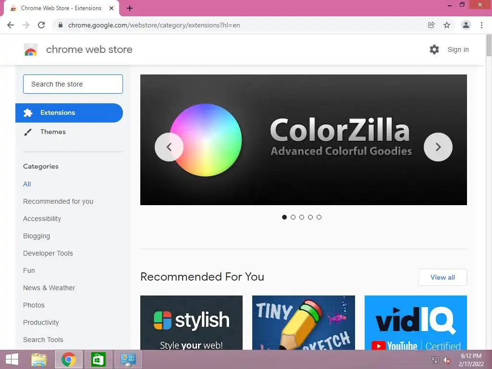The width and height of the screenshot is (492, 369).
Task: Select the fourth carousel dot
Action: click(x=310, y=217)
